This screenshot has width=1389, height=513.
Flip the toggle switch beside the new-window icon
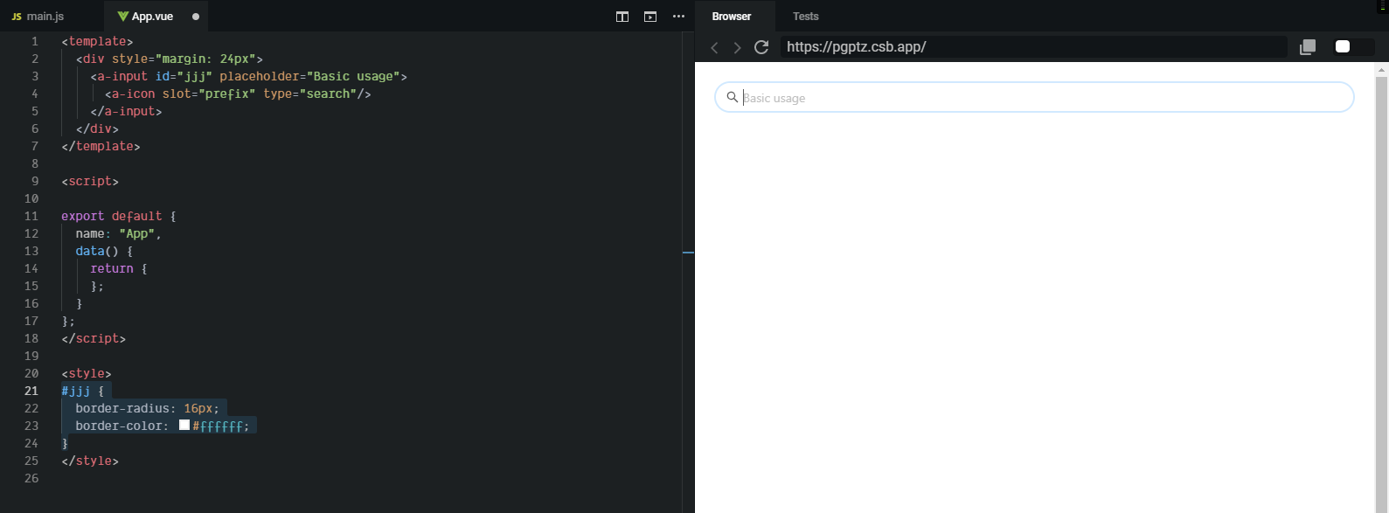tap(1354, 47)
